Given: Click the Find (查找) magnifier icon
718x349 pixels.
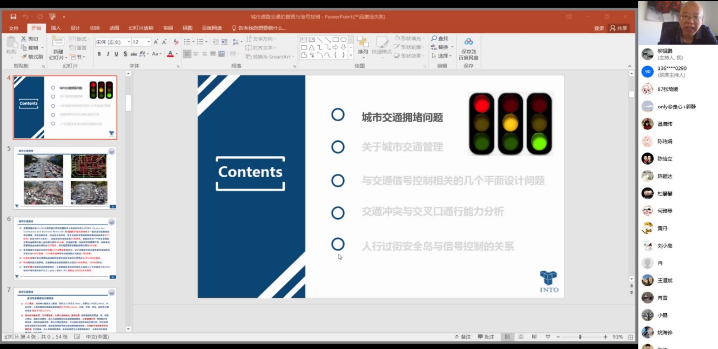Looking at the screenshot, I should (x=434, y=39).
